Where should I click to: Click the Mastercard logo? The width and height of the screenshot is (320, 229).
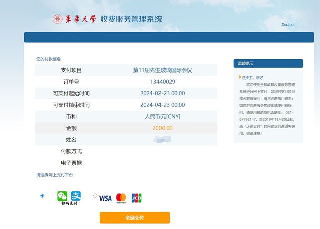coord(121,198)
